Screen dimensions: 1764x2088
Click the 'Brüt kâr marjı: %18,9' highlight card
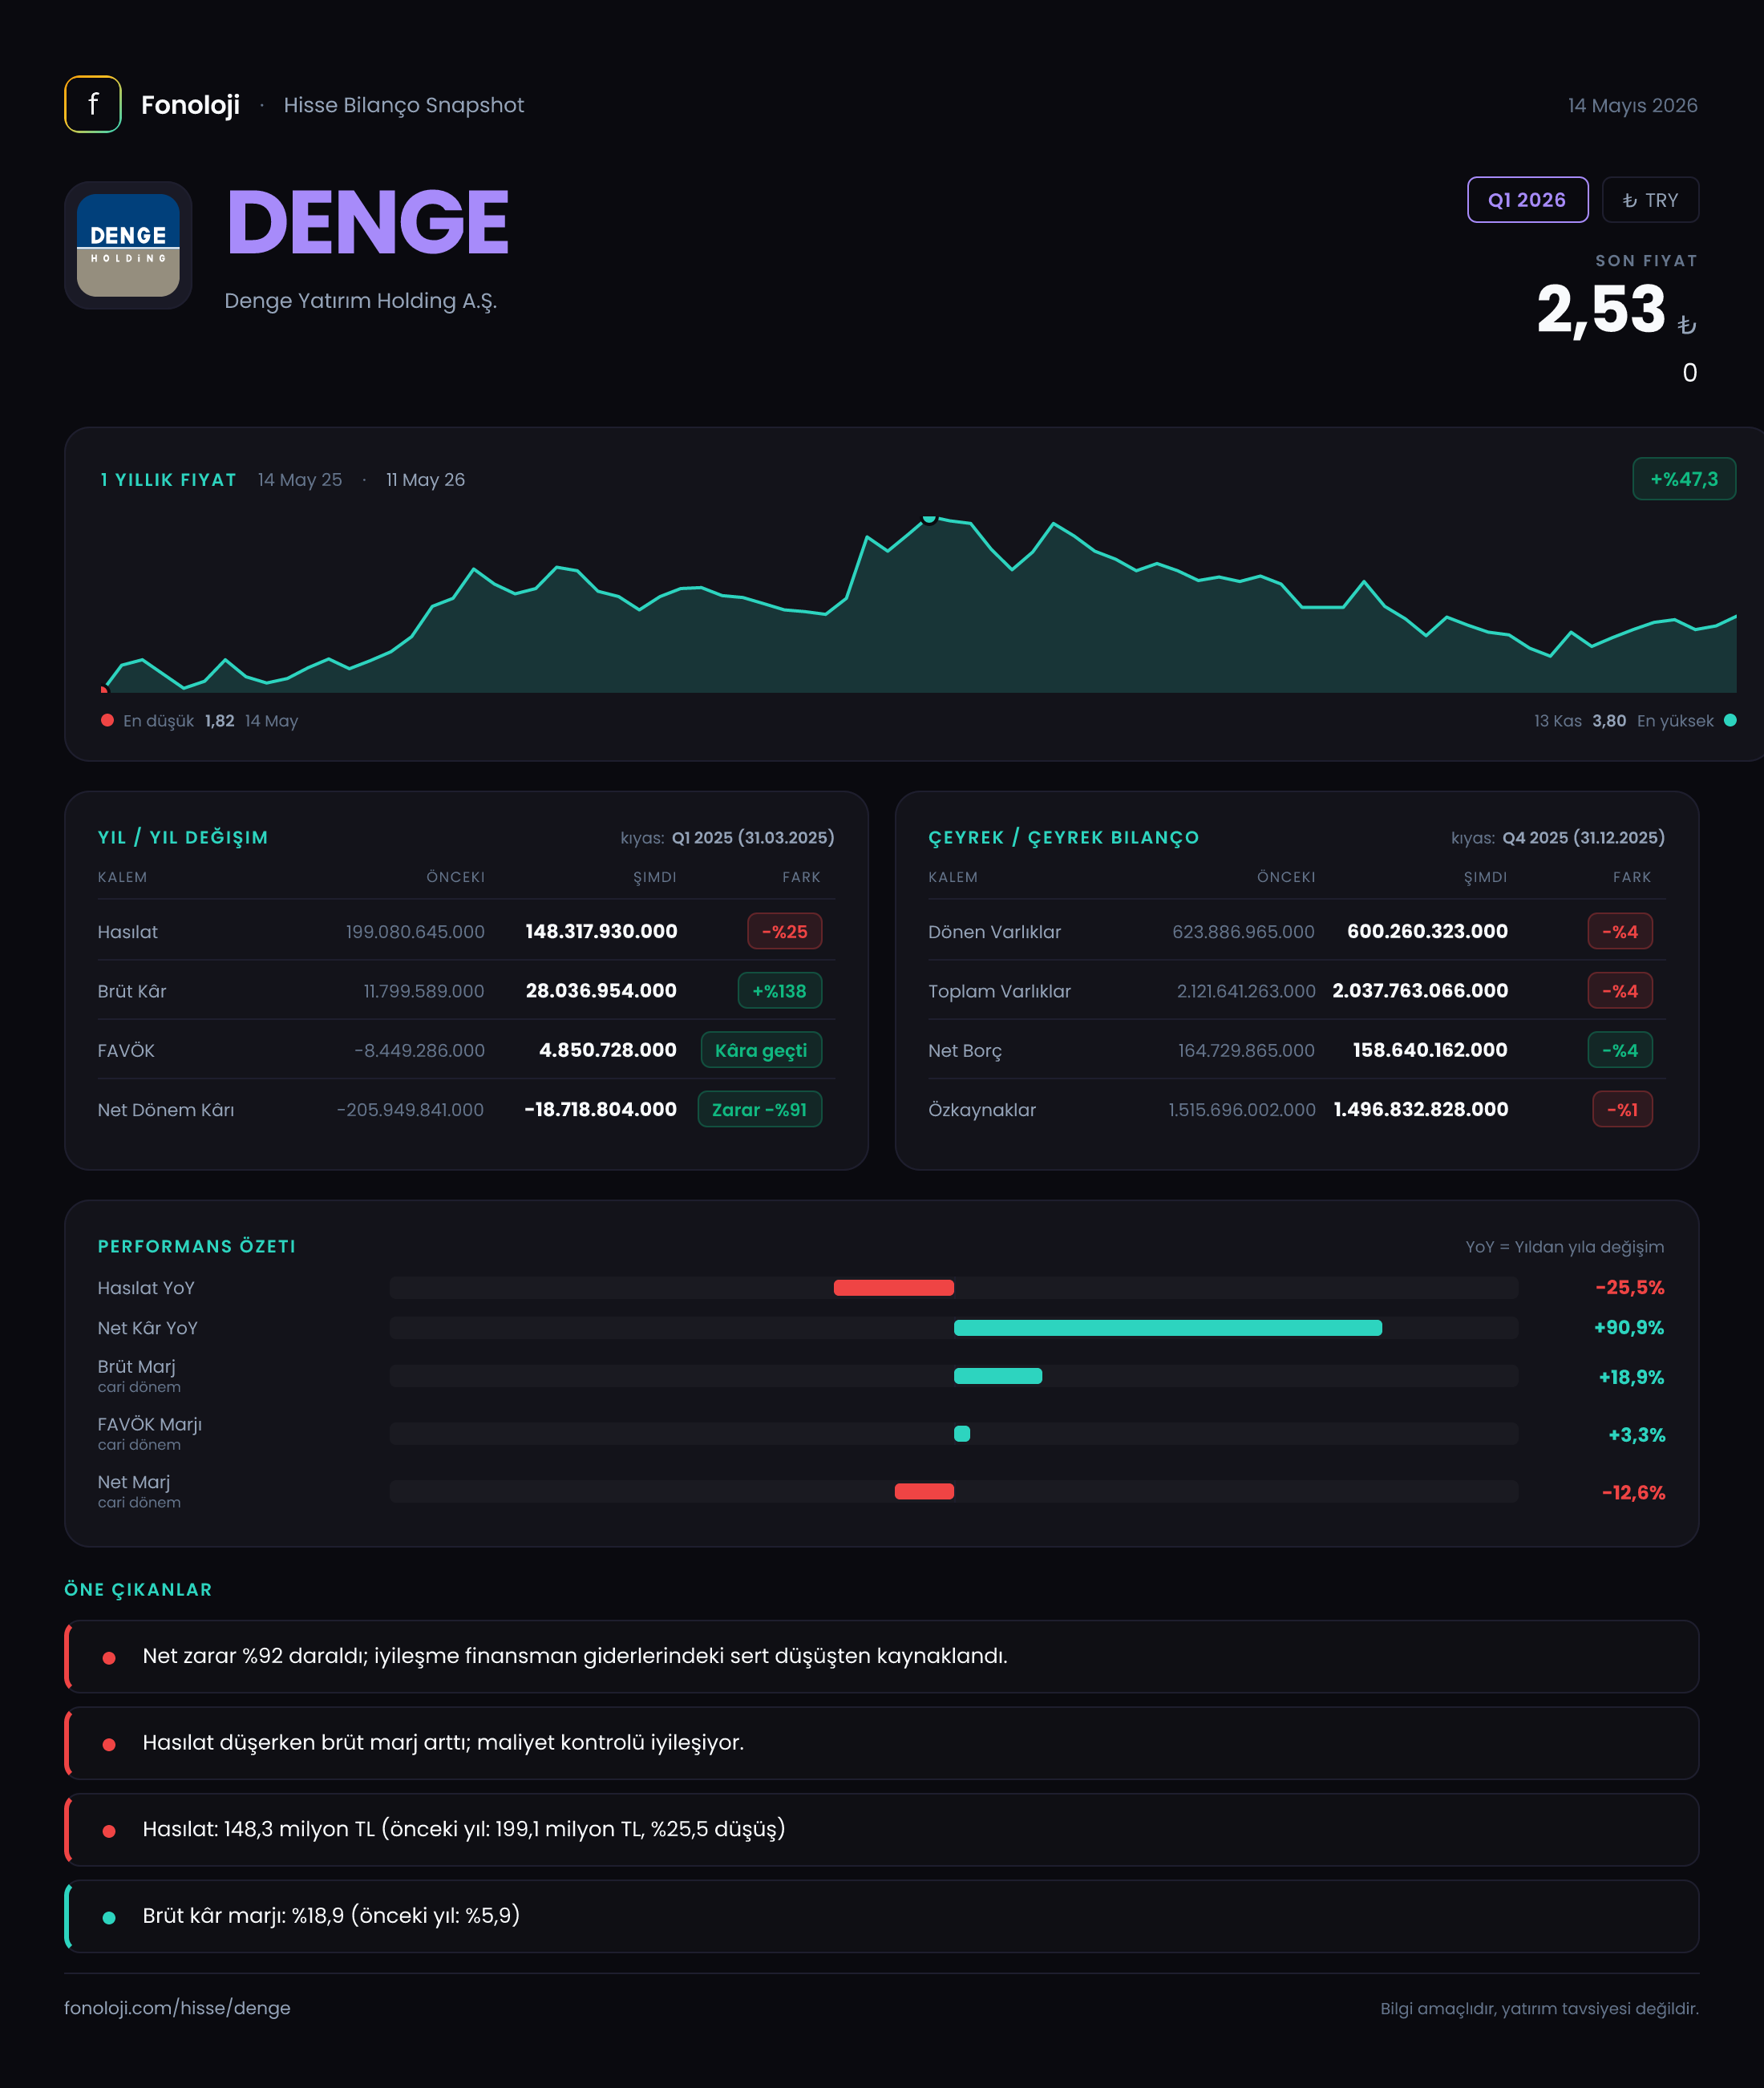[x=882, y=1916]
